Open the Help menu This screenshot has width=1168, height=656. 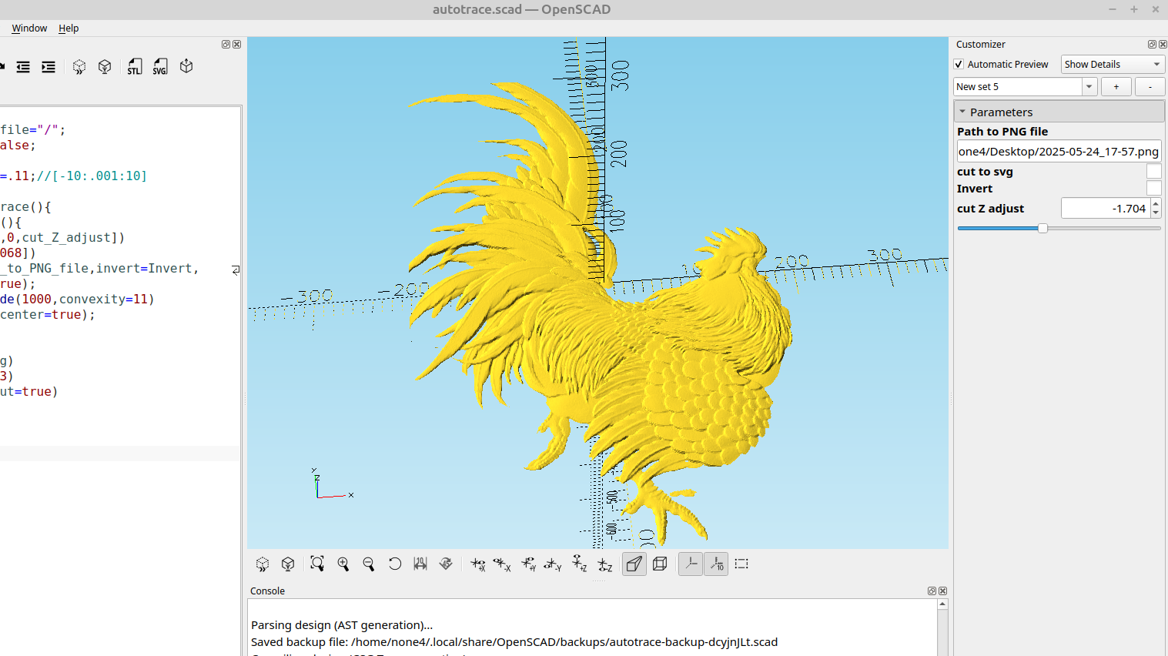(x=69, y=28)
